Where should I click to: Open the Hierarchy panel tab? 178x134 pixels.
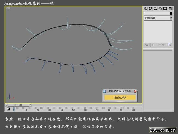tap(155, 9)
